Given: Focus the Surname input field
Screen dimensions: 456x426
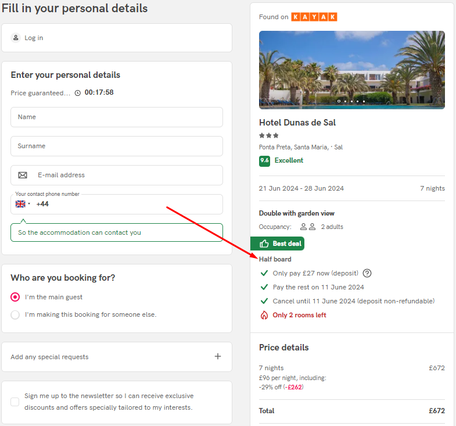Looking at the screenshot, I should tap(117, 146).
